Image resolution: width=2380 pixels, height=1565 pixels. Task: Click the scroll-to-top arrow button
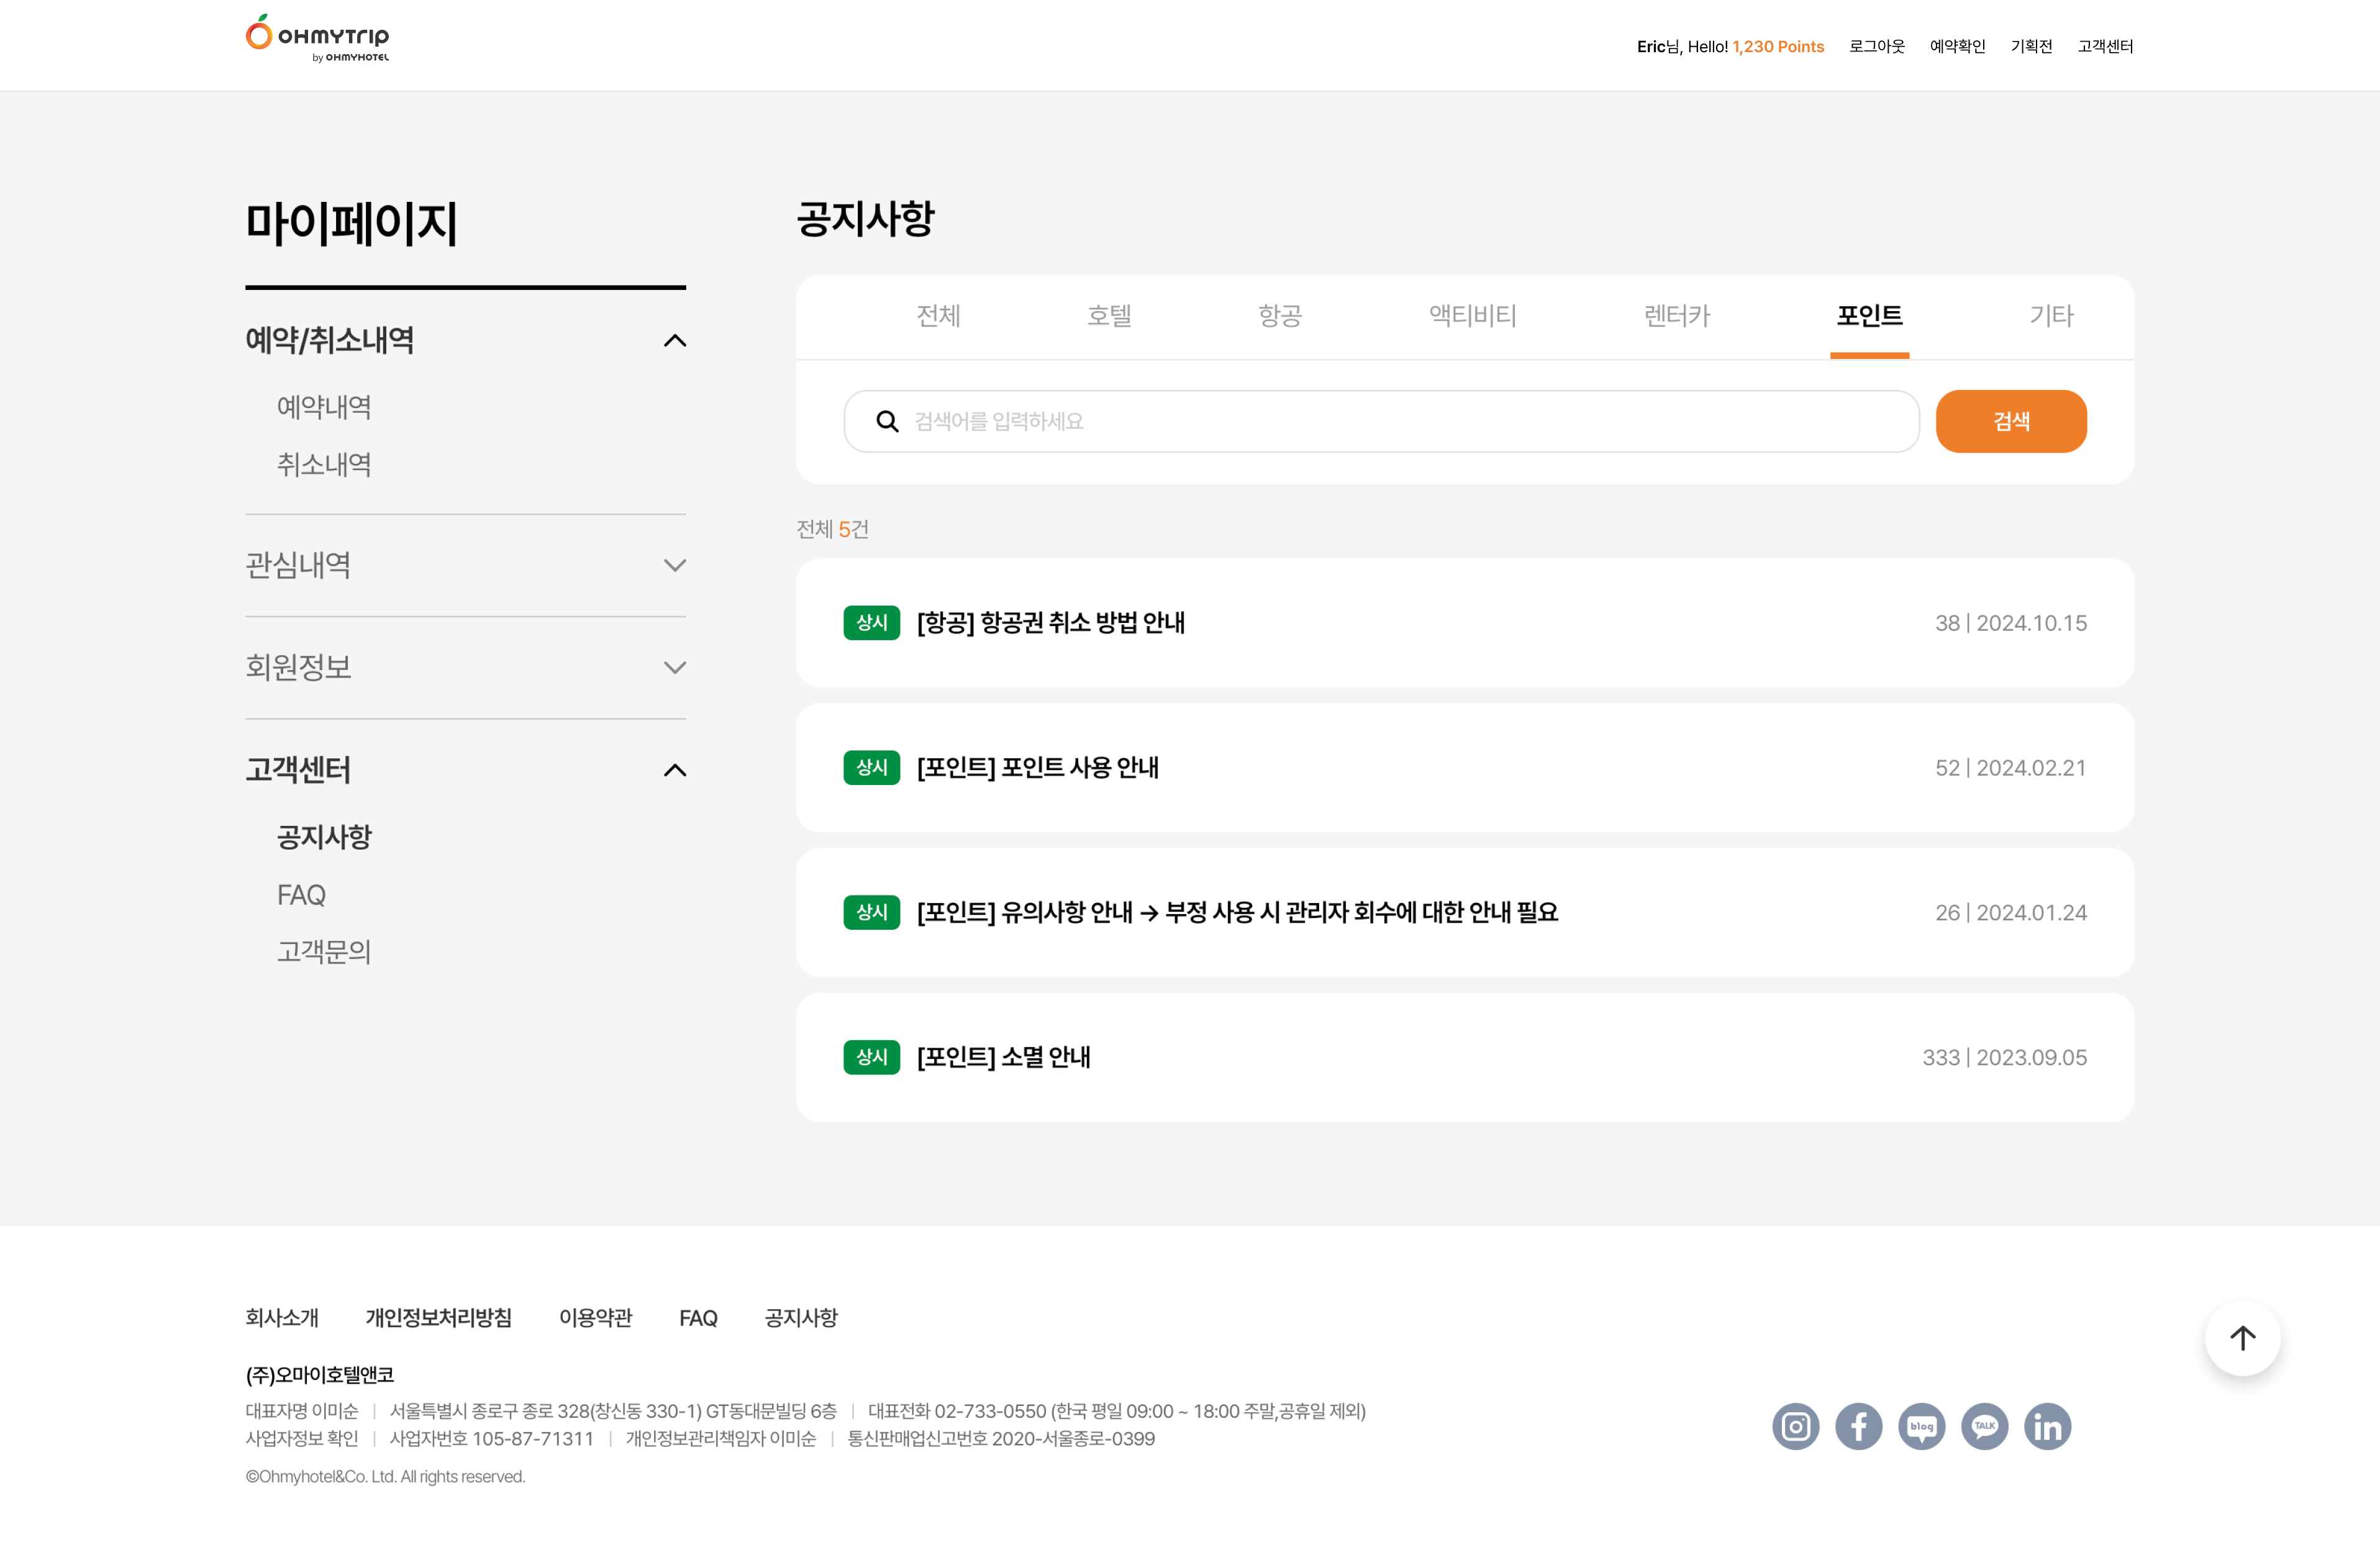click(2242, 1338)
